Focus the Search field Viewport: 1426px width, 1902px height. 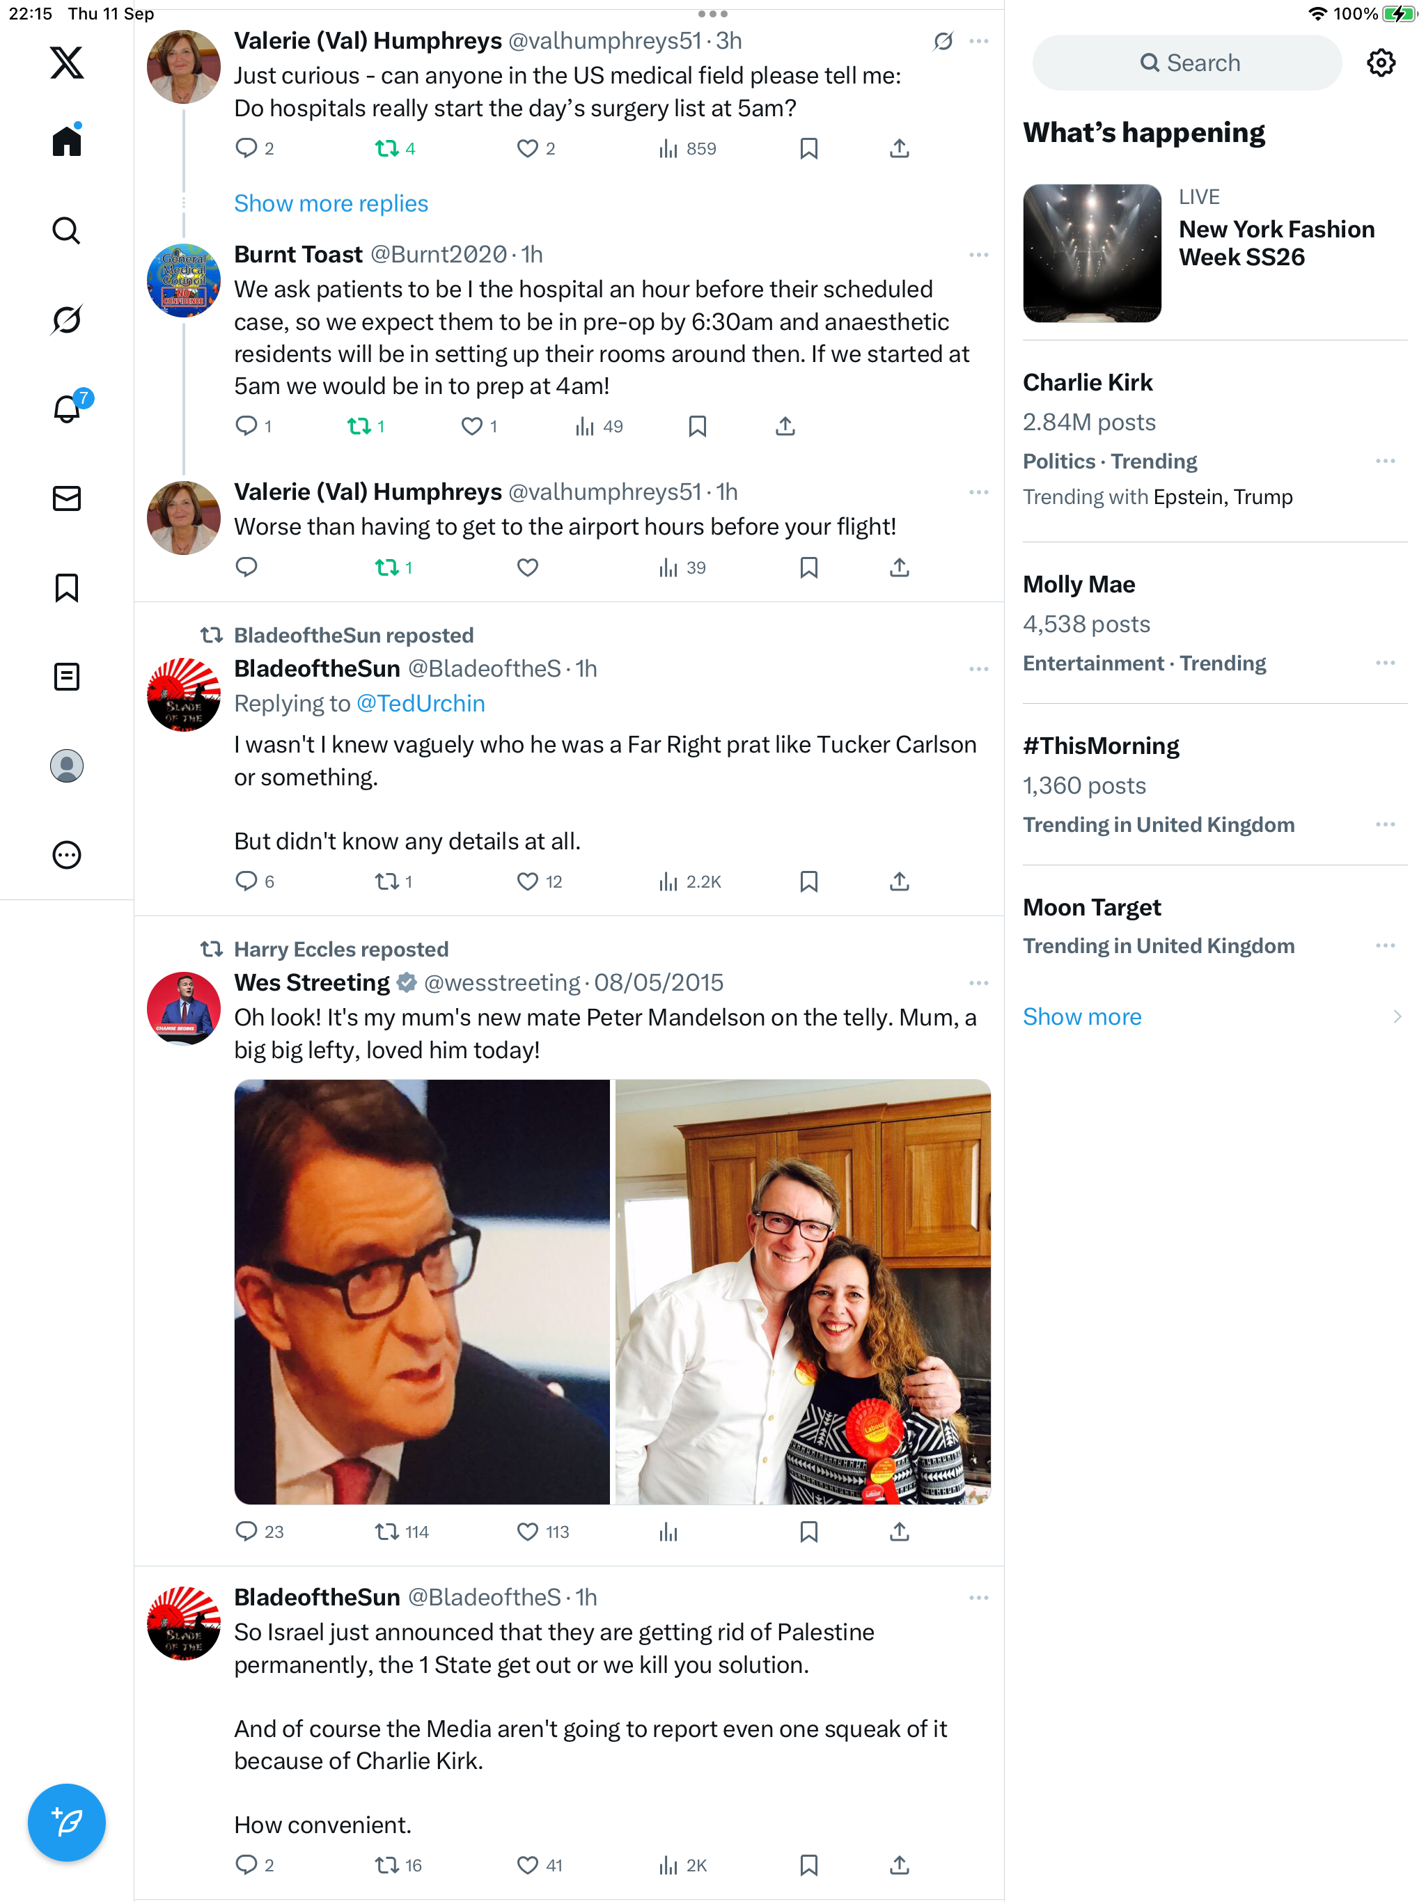pyautogui.click(x=1187, y=63)
